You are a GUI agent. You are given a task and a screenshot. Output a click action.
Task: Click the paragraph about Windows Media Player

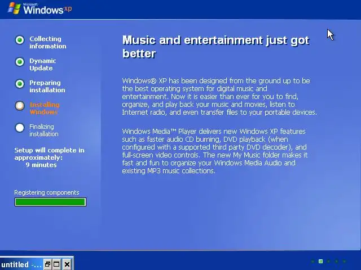[214, 151]
